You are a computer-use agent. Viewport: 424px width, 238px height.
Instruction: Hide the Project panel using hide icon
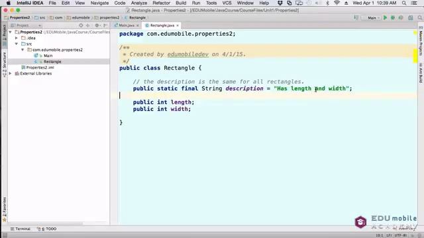coord(105,25)
